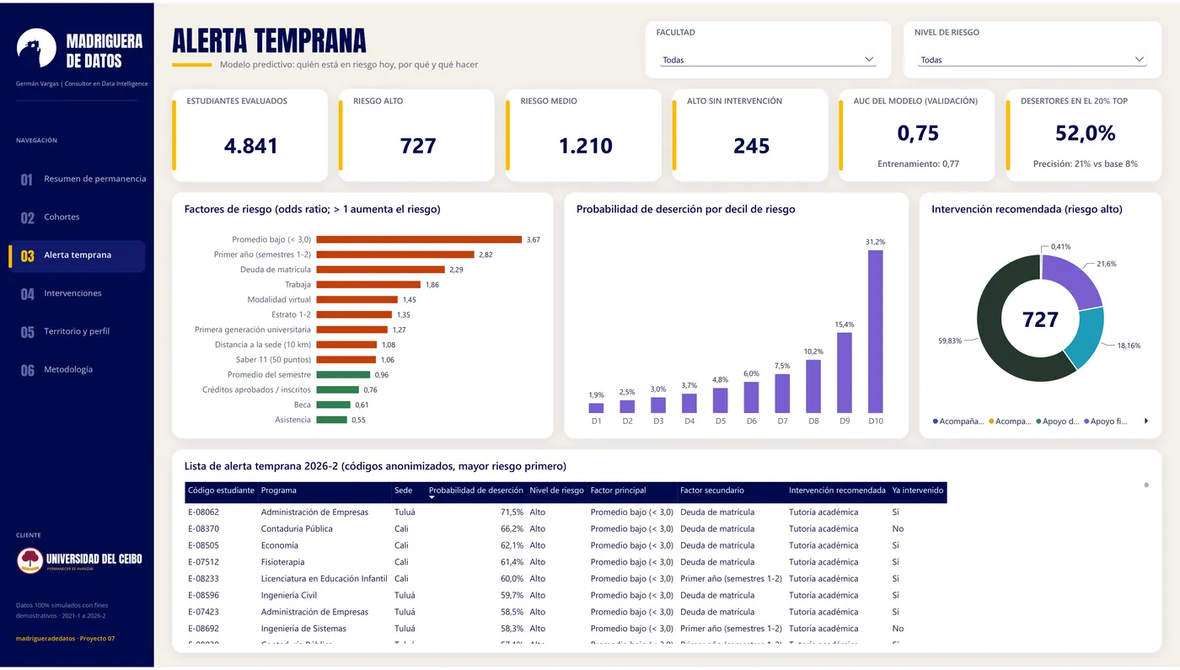Click the table's vertical scrollbar handle
The height and width of the screenshot is (670, 1180).
(x=1146, y=485)
